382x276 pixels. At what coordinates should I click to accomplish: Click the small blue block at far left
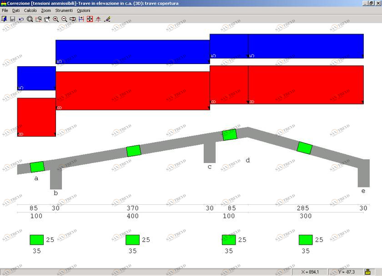click(36, 78)
